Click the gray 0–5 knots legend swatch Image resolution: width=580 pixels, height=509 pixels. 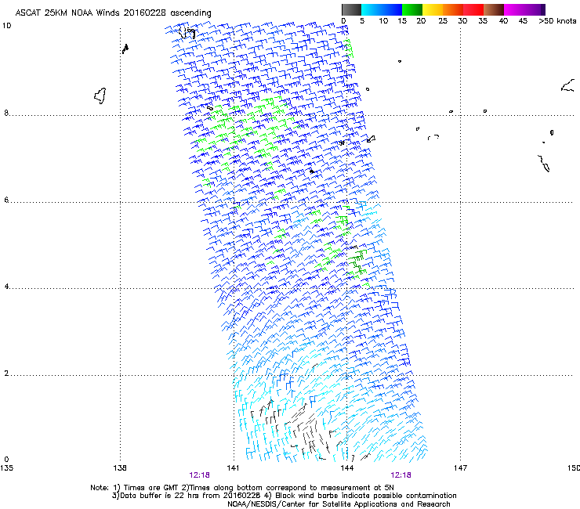(351, 9)
